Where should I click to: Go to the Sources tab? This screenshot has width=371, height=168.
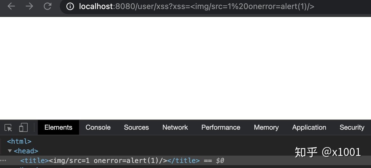click(x=136, y=127)
